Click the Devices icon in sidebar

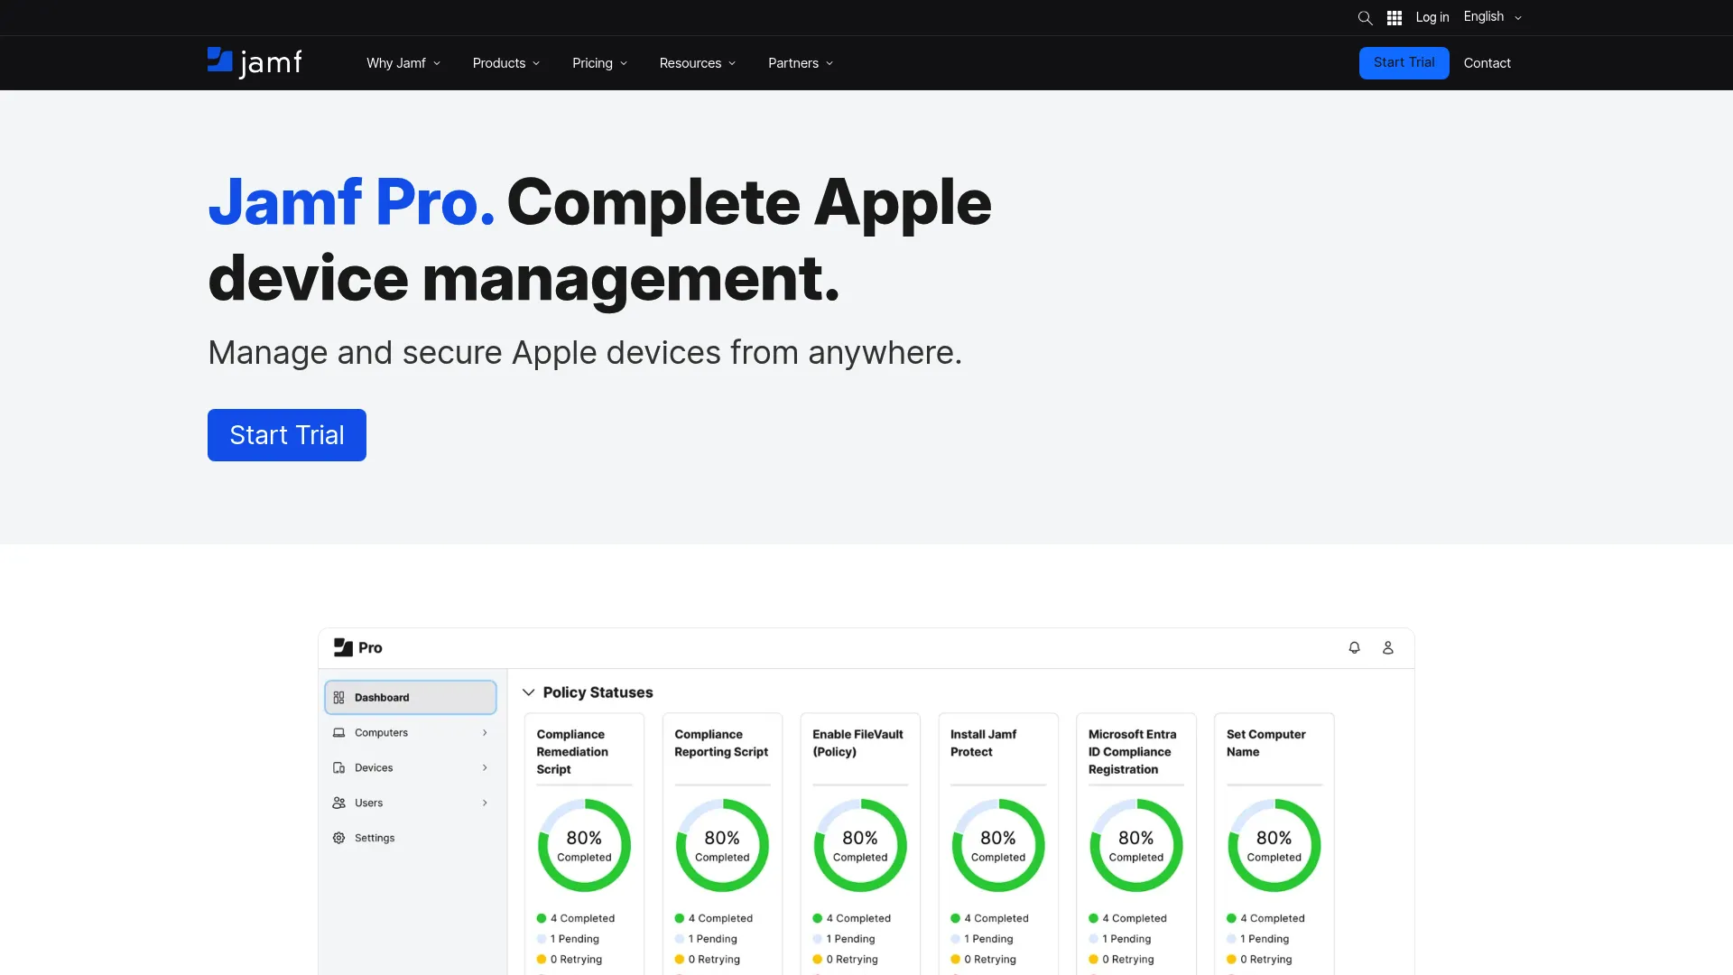point(339,767)
